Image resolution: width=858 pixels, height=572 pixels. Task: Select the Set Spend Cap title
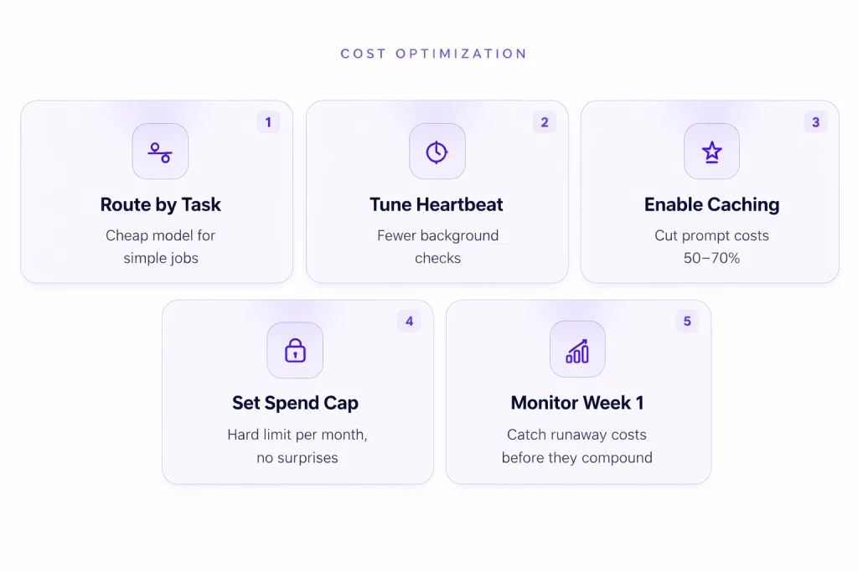point(295,403)
